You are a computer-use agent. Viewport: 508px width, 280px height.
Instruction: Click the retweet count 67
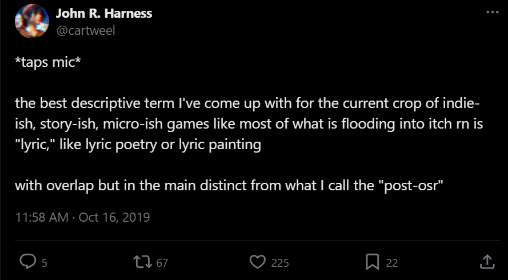(162, 263)
